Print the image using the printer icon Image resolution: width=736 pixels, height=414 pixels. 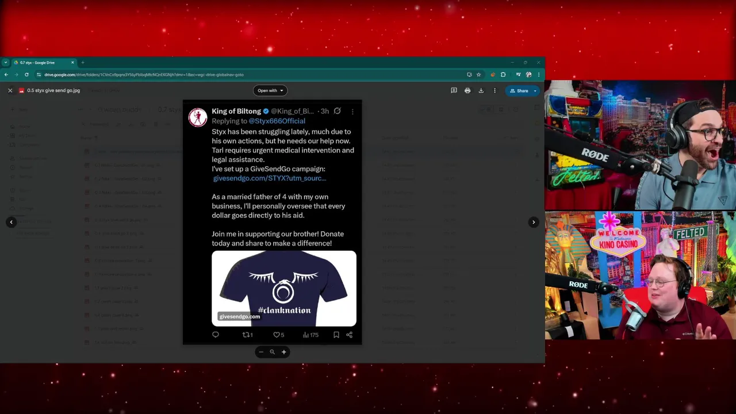[467, 90]
